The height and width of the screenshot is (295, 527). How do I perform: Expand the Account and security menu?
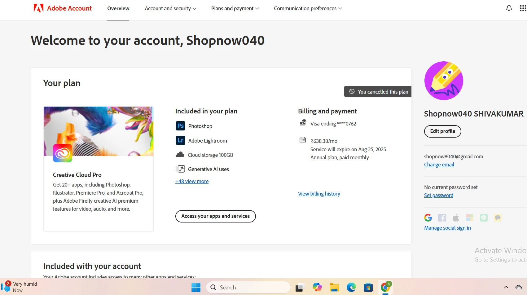[170, 8]
